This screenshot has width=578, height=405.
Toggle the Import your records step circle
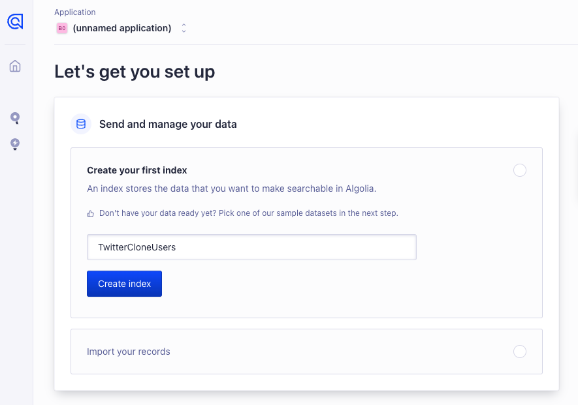(x=519, y=352)
